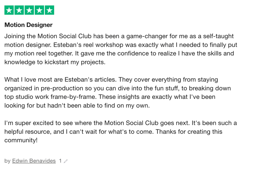Click the paragraph starting 'I'm super excited'
The width and height of the screenshot is (254, 169).
[x=120, y=131]
